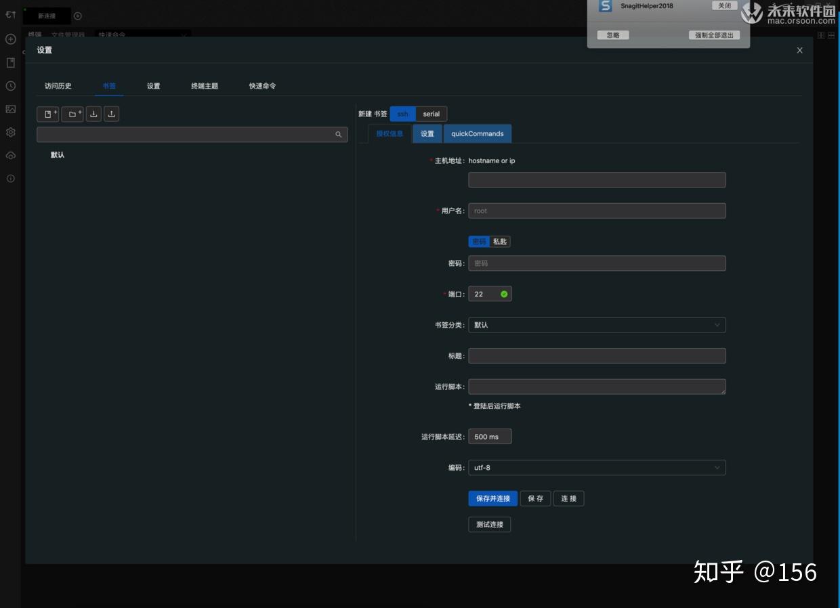The width and height of the screenshot is (840, 608).
Task: Switch to the 访问历史 tab
Action: click(58, 86)
